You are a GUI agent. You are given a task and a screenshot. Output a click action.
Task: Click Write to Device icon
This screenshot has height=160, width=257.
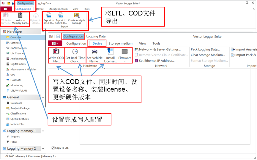(6, 15)
